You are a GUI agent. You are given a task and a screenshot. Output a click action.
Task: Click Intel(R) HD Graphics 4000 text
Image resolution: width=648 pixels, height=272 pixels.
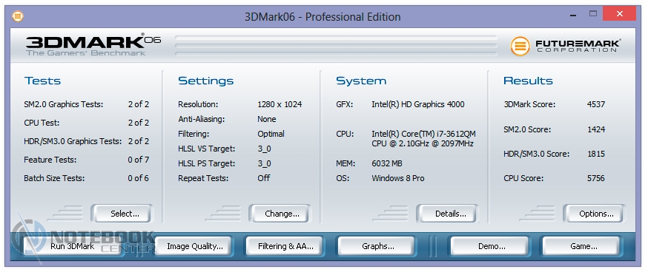pyautogui.click(x=418, y=104)
